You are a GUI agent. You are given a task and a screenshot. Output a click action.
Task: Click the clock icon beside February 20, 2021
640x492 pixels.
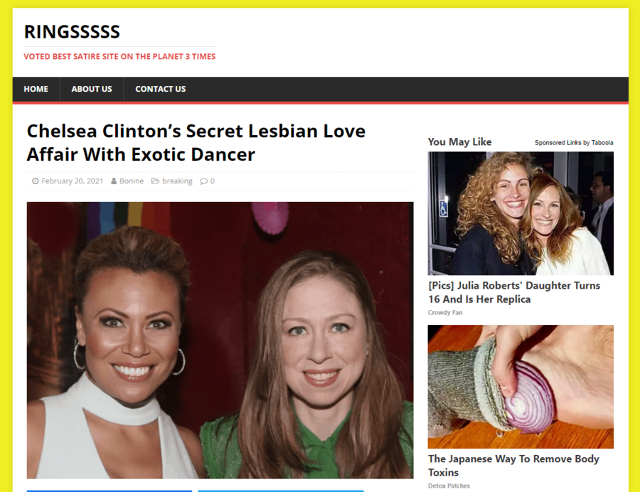(x=36, y=181)
